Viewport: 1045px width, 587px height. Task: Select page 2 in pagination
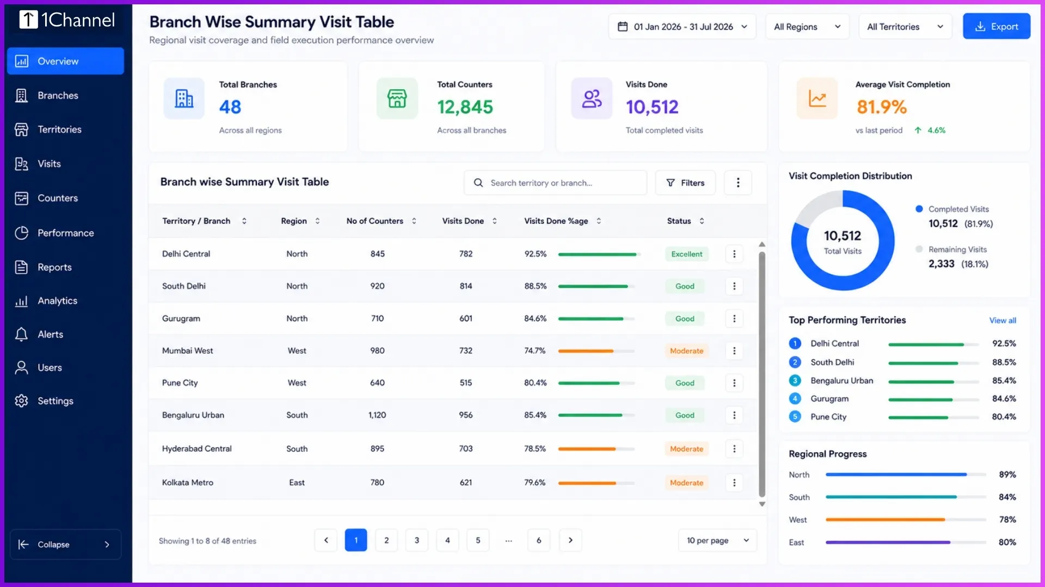coord(386,540)
